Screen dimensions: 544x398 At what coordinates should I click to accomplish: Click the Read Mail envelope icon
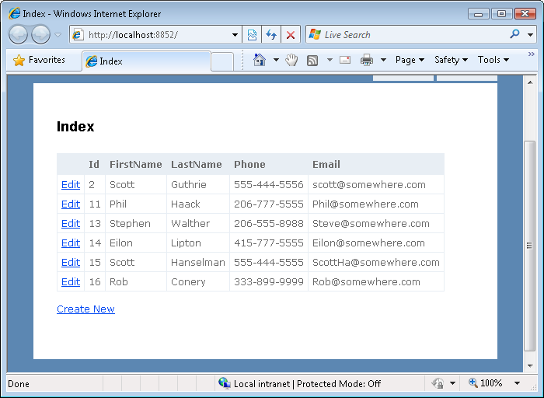pyautogui.click(x=345, y=60)
